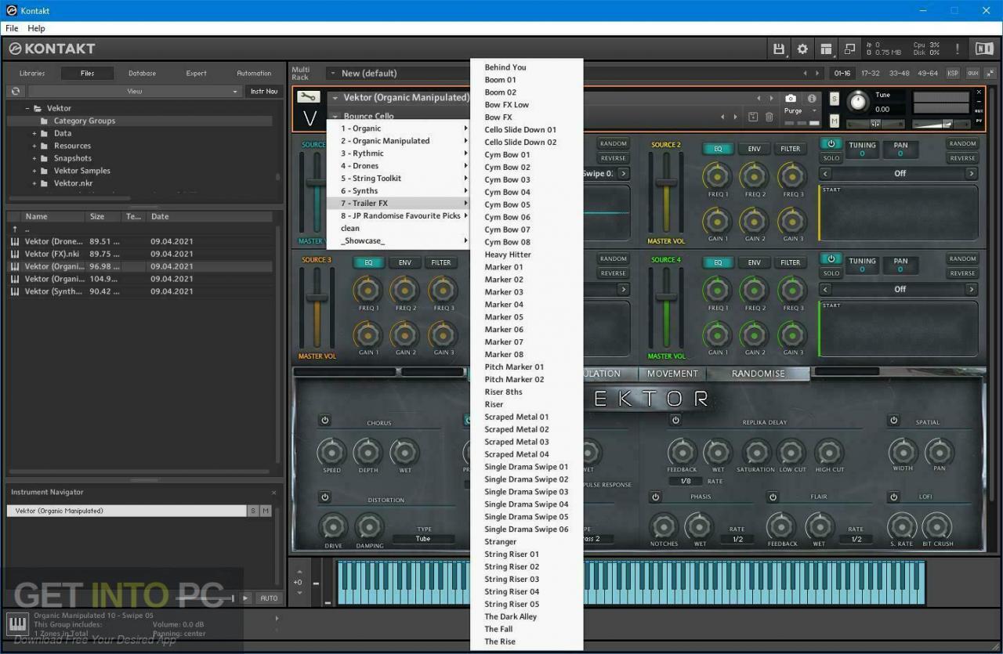
Task: Expand the Resources folder
Action: click(x=34, y=146)
